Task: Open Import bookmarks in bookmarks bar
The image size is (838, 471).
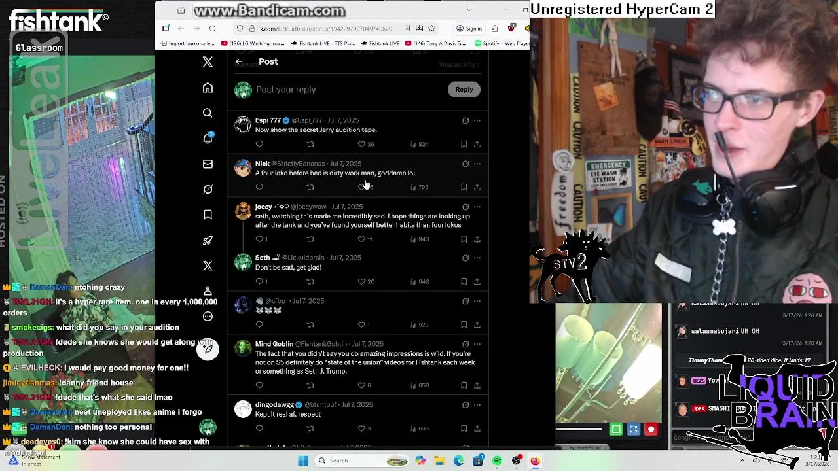Action: point(187,43)
